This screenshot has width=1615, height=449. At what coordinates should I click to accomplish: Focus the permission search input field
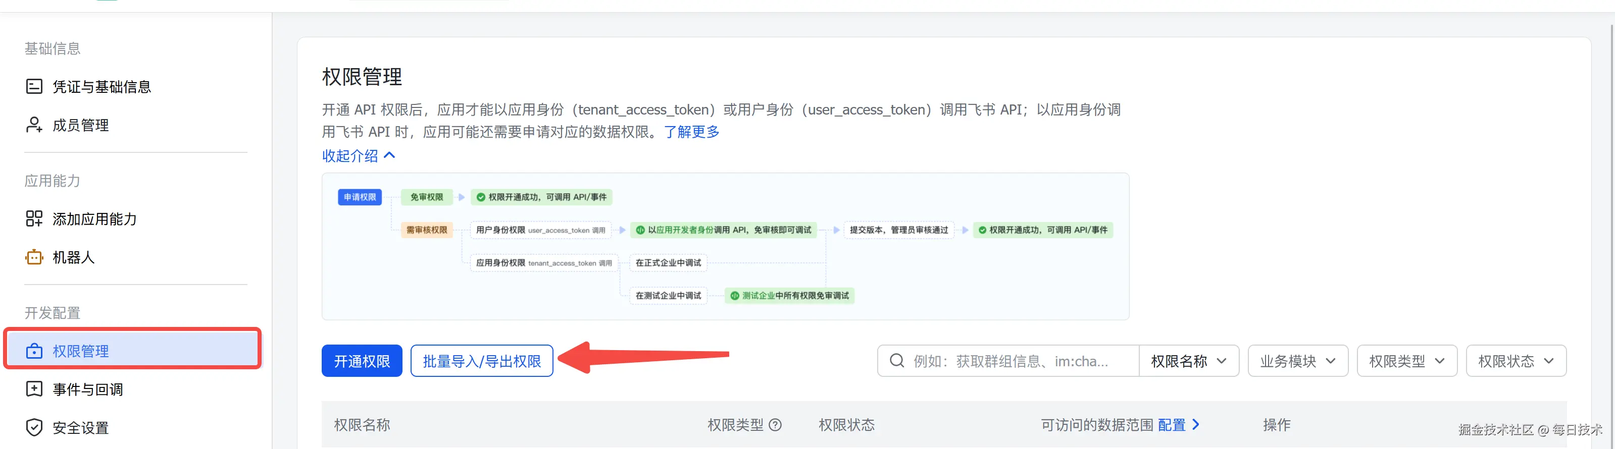click(x=1008, y=361)
